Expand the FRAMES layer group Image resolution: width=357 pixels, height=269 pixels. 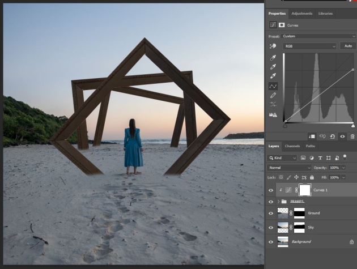tap(278, 201)
